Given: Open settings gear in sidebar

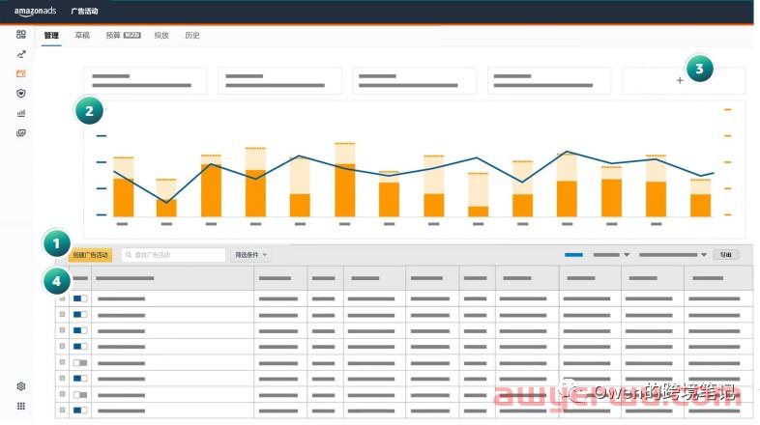Looking at the screenshot, I should pos(21,386).
